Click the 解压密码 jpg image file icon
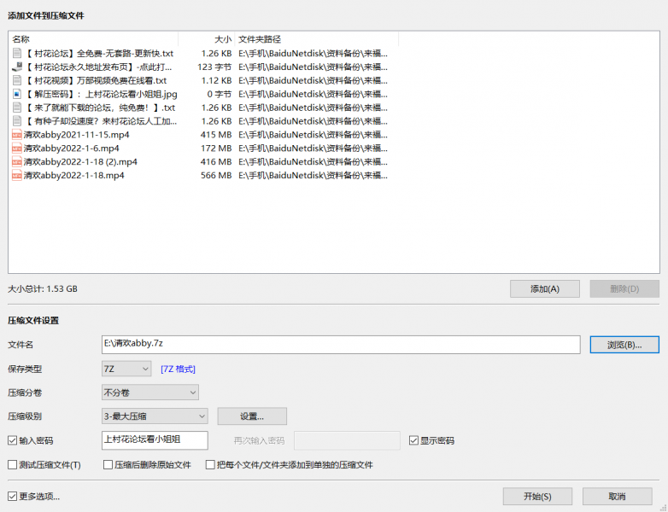This screenshot has height=512, width=668. coord(17,94)
